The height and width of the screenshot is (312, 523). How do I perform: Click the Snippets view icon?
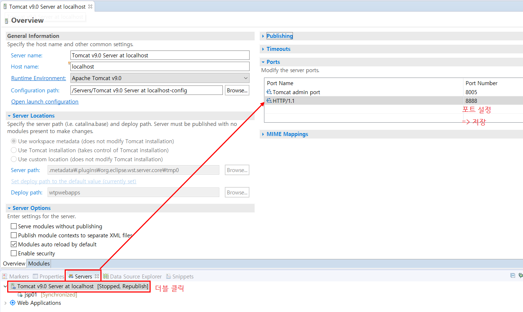click(x=168, y=276)
